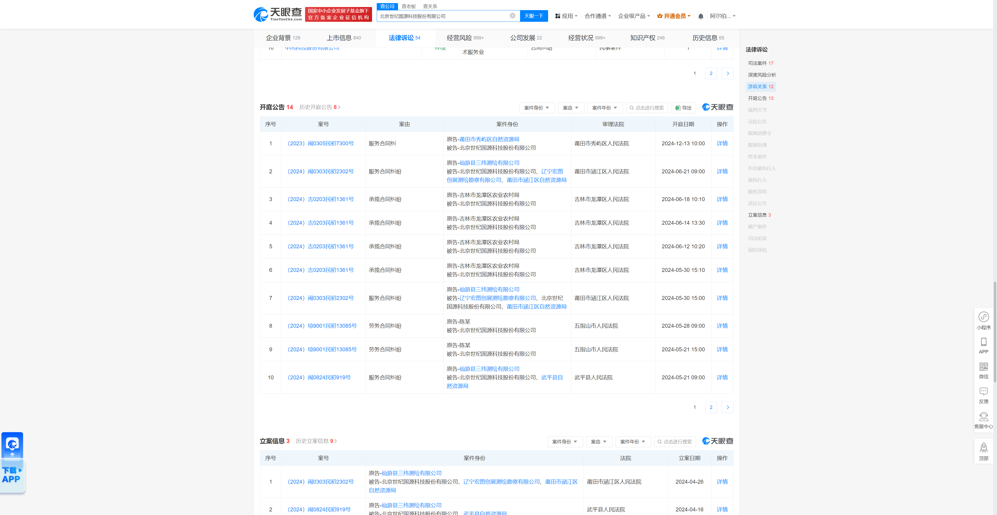View 详情 for the 2024-12-13 10:00 hearing
This screenshot has height=515, width=997.
click(x=722, y=143)
